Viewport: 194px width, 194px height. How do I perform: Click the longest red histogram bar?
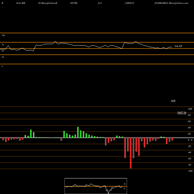(x=131, y=153)
